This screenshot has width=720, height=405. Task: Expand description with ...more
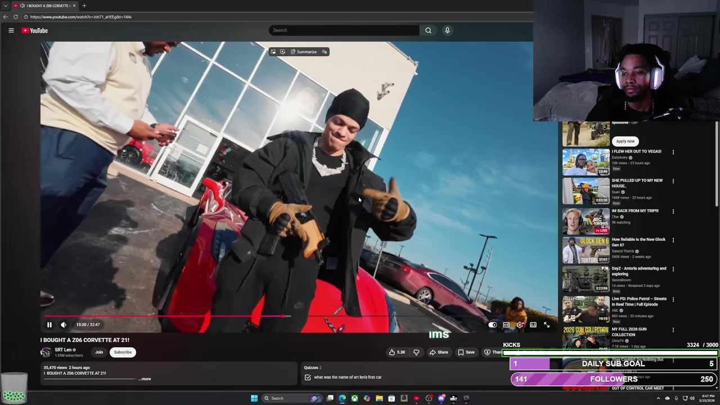tap(145, 379)
